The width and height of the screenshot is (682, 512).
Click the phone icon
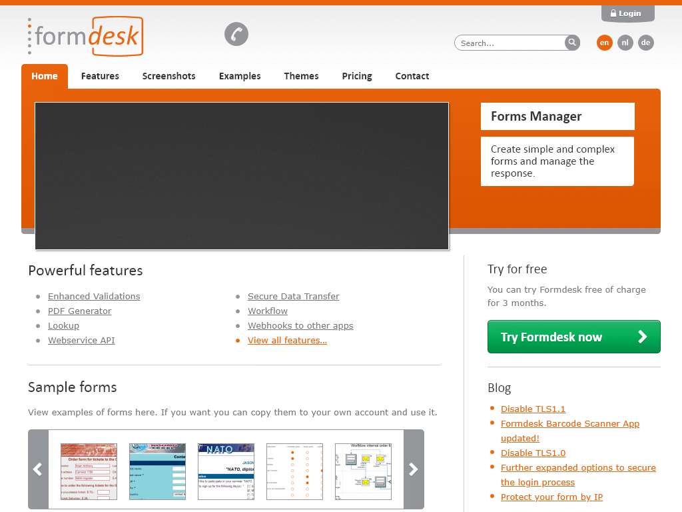coord(236,34)
